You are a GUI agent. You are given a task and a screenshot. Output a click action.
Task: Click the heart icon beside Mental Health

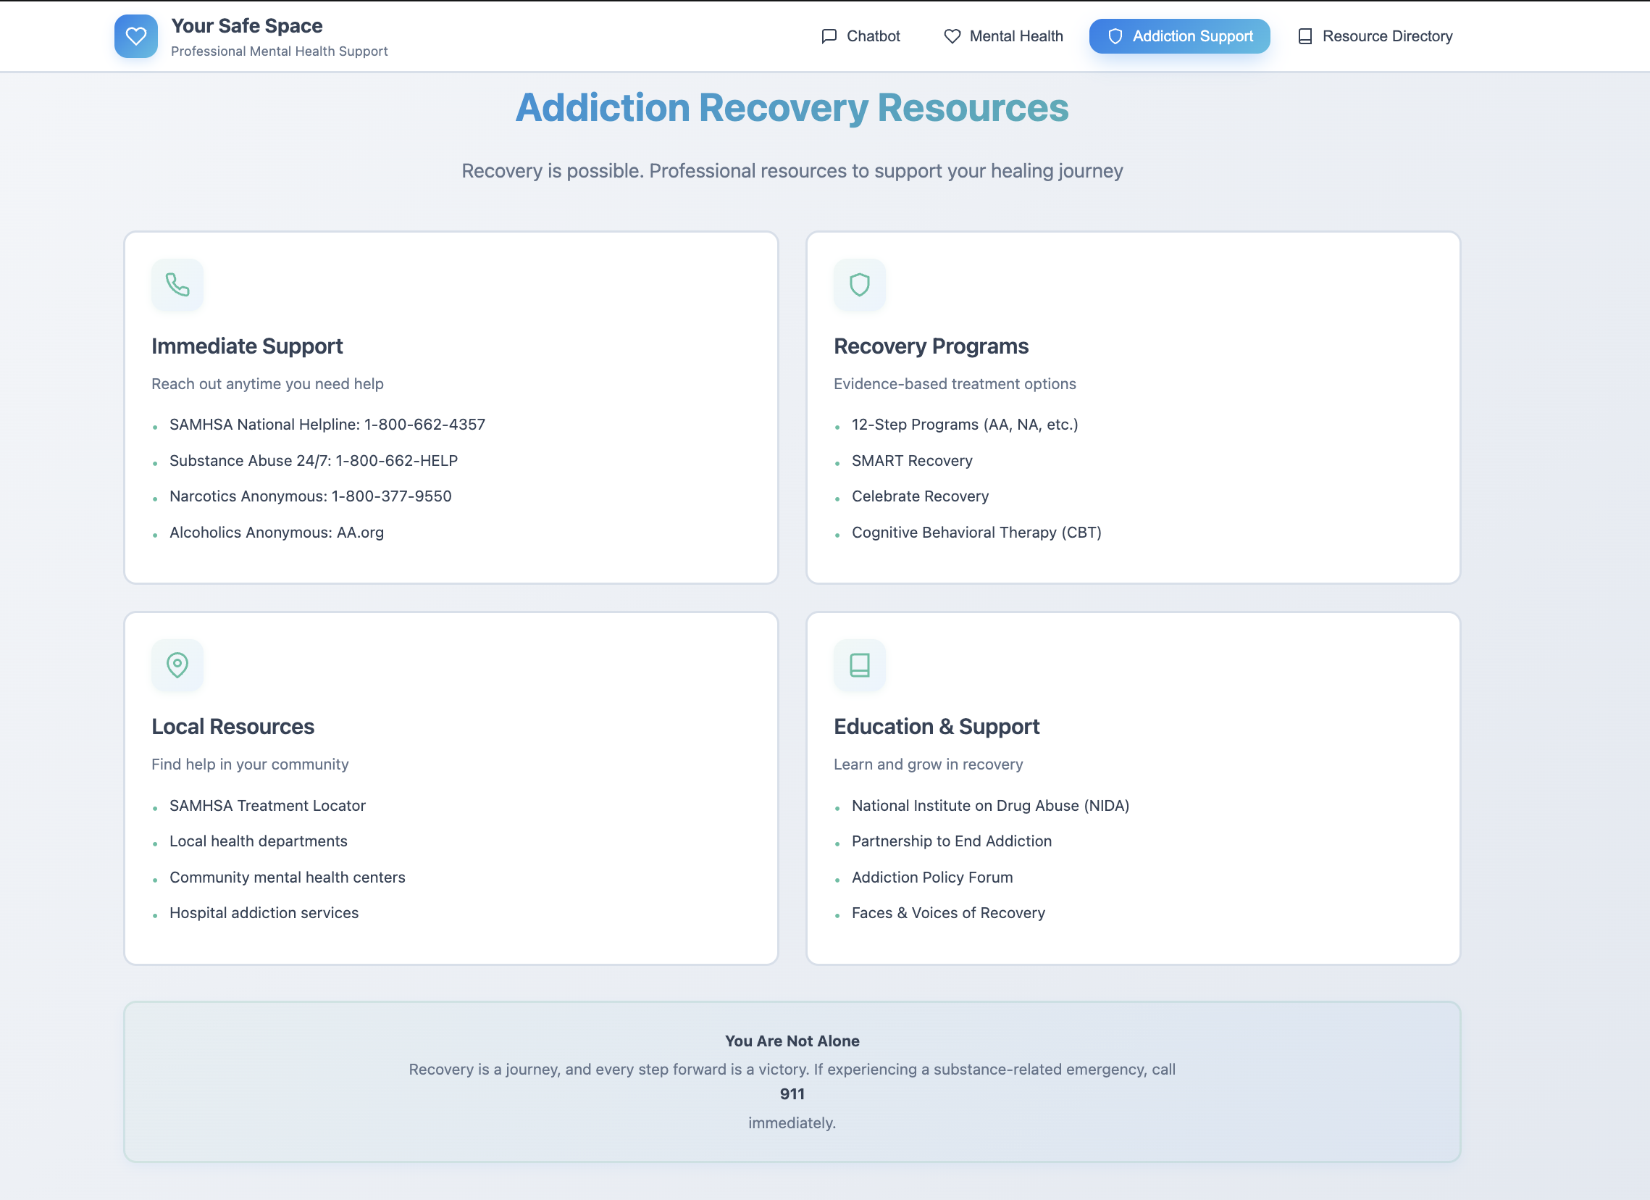point(952,36)
